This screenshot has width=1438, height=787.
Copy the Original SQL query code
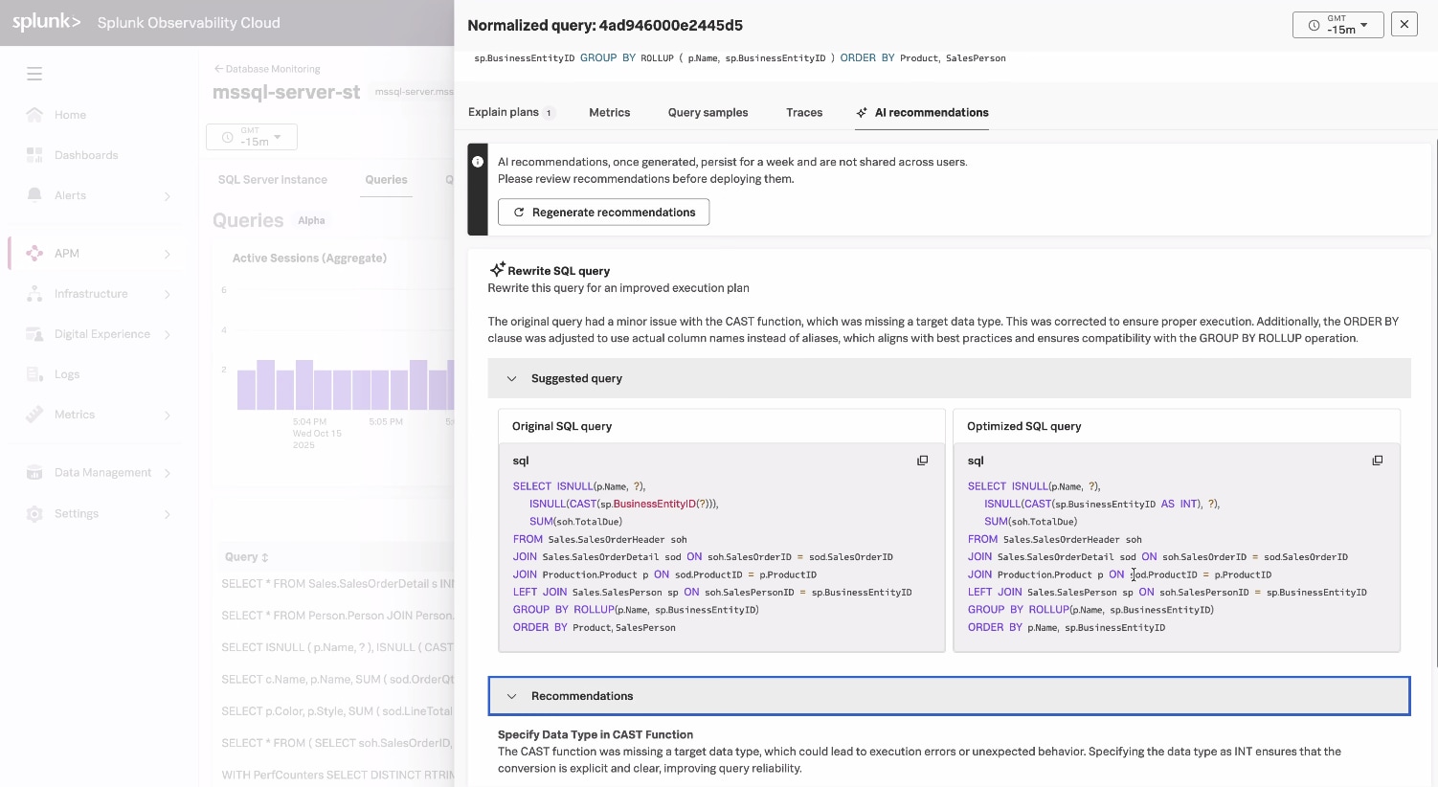click(x=922, y=461)
